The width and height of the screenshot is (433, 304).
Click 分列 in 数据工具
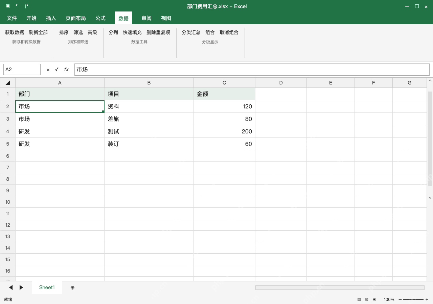pos(113,32)
